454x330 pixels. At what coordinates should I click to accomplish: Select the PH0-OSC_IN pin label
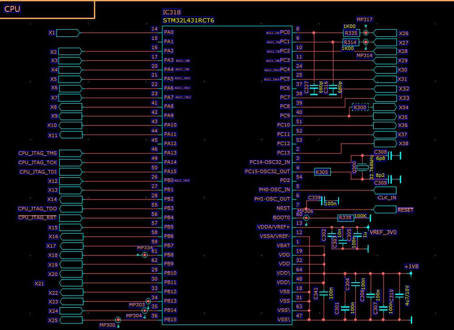274,190
